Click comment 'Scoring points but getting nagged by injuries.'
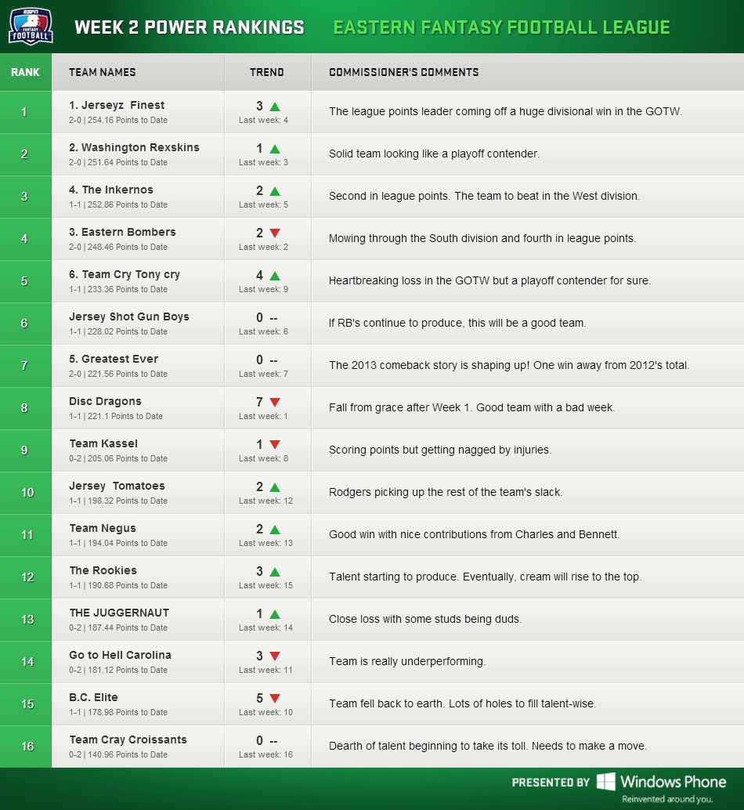Viewport: 744px width, 810px height. [440, 450]
